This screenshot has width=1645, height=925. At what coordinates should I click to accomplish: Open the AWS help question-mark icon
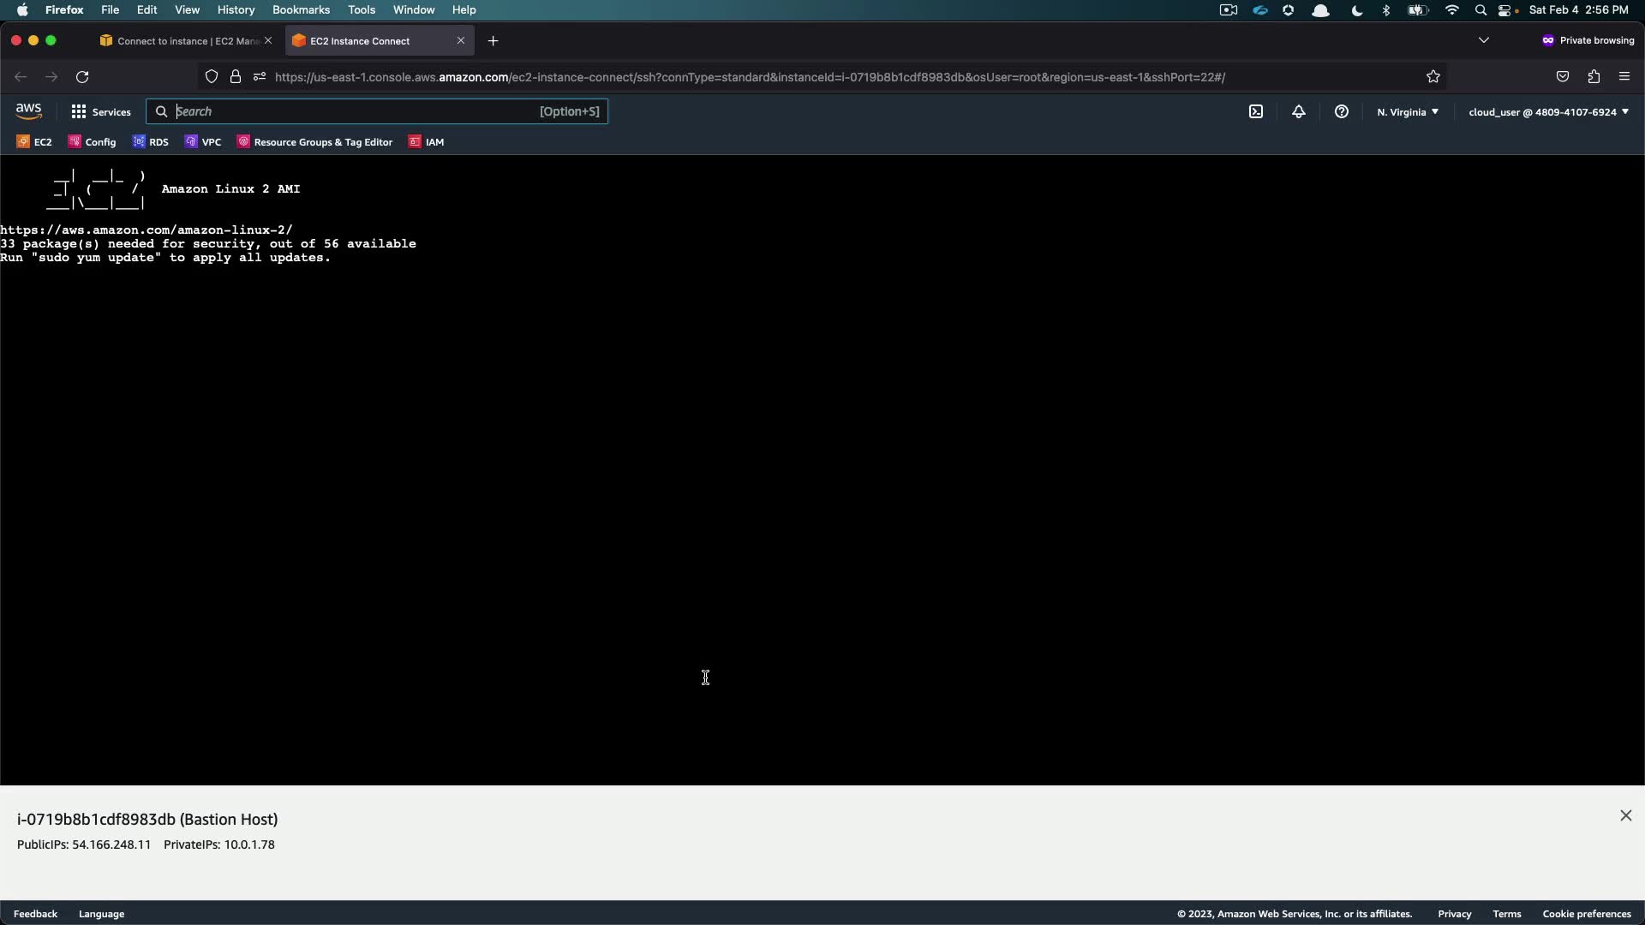point(1342,112)
